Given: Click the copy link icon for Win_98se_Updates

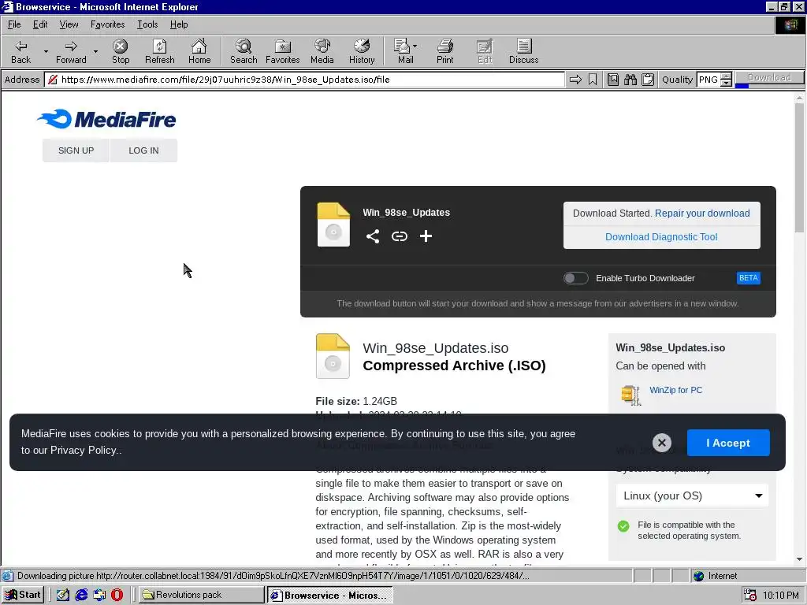Looking at the screenshot, I should tap(400, 236).
